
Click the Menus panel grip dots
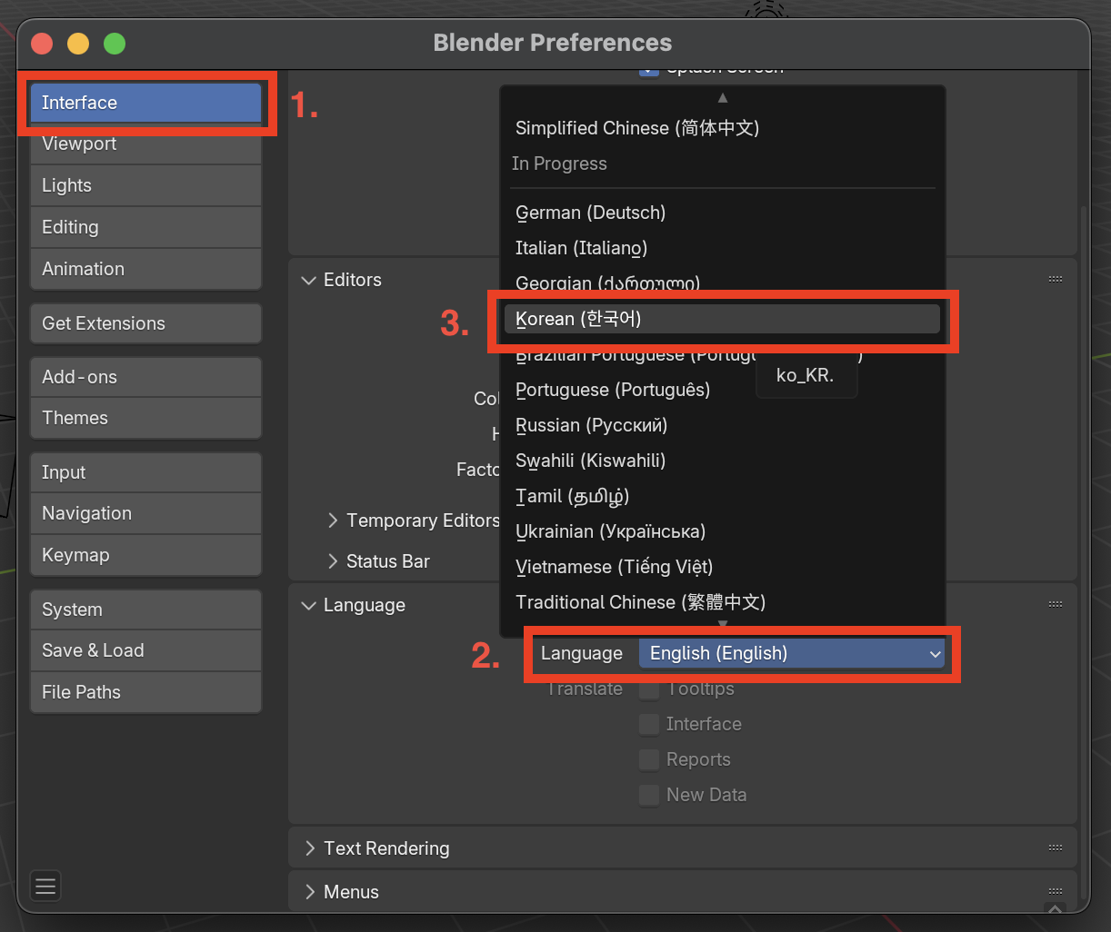click(x=1055, y=891)
